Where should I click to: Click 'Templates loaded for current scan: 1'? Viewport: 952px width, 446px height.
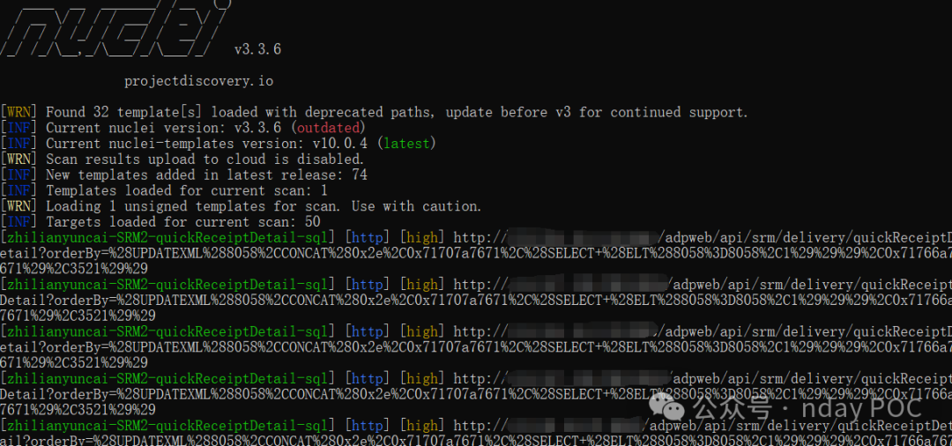tap(187, 191)
